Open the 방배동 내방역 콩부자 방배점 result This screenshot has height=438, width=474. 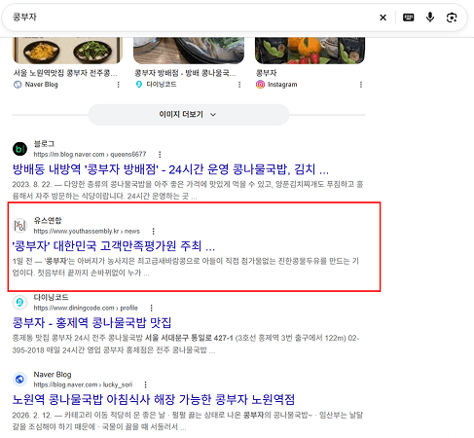(170, 169)
